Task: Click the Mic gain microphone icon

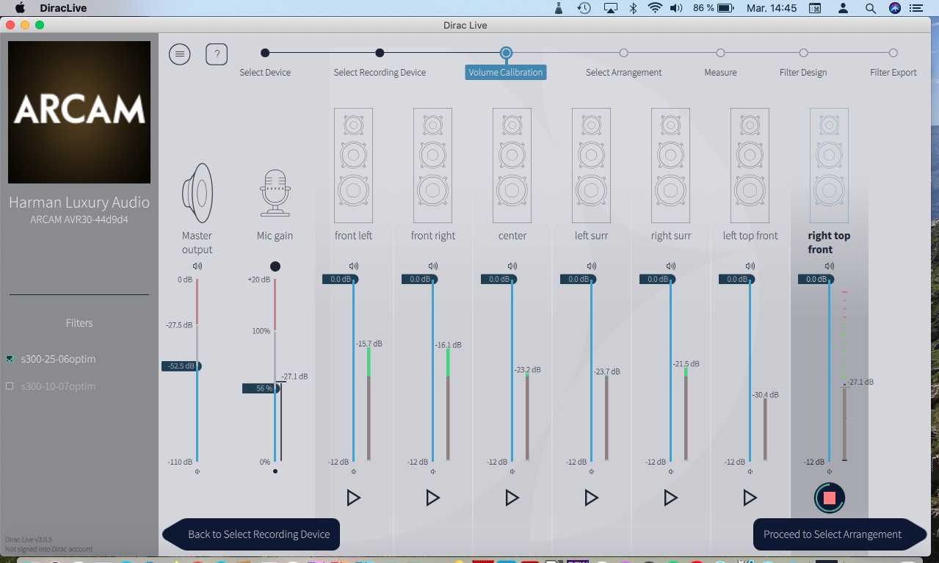Action: (275, 193)
